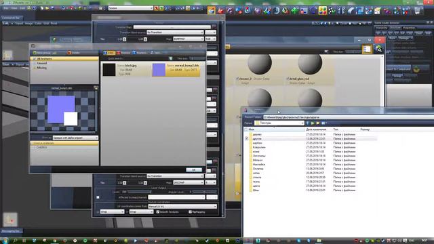
Task: Click the New group icon in texture browser
Action: point(35,53)
